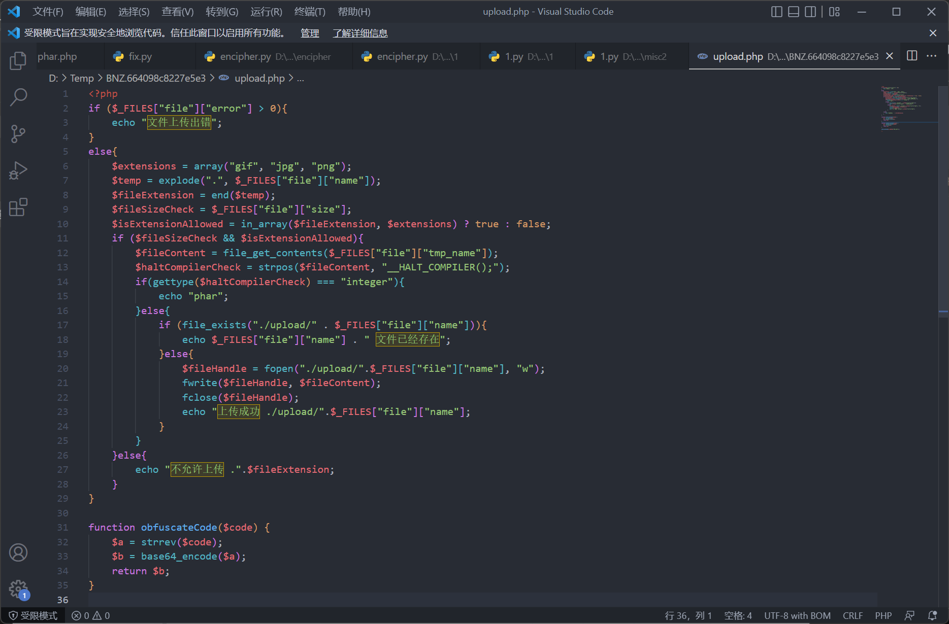949x624 pixels.
Task: Toggle secondary side bar visibility
Action: tap(811, 11)
